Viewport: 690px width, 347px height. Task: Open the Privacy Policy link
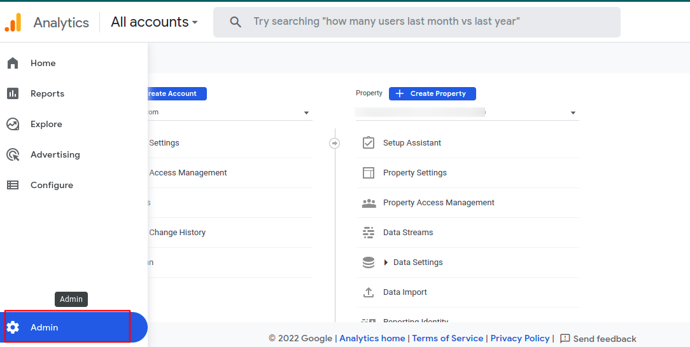point(520,338)
